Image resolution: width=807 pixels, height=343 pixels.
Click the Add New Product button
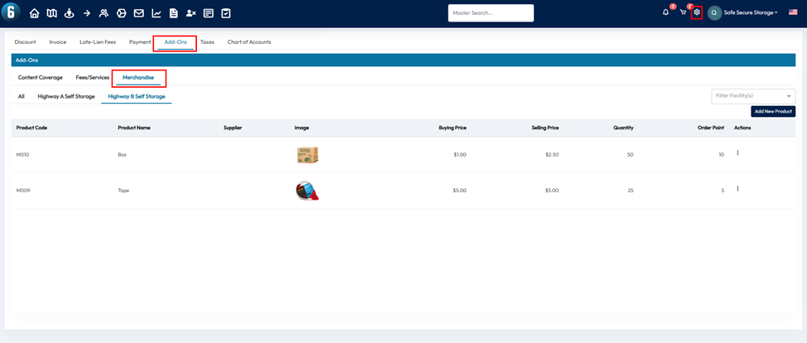tap(772, 111)
